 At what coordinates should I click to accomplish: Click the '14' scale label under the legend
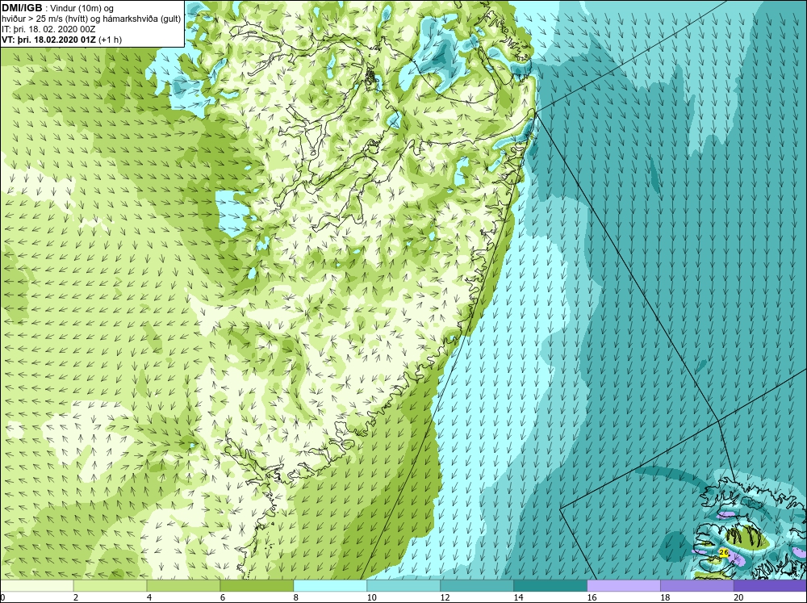click(518, 597)
